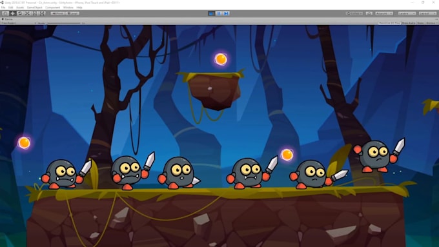Open the Game view panel options menu

coord(436,19)
